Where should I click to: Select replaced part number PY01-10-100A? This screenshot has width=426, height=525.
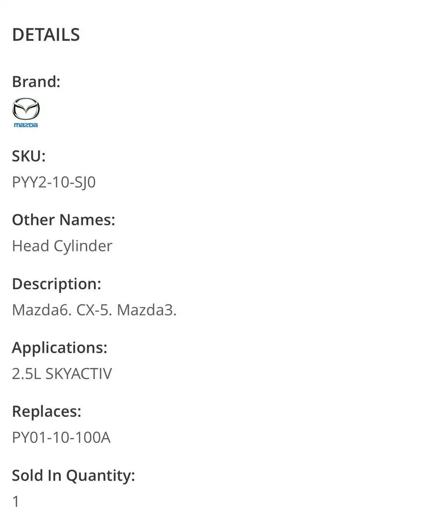pyautogui.click(x=61, y=438)
